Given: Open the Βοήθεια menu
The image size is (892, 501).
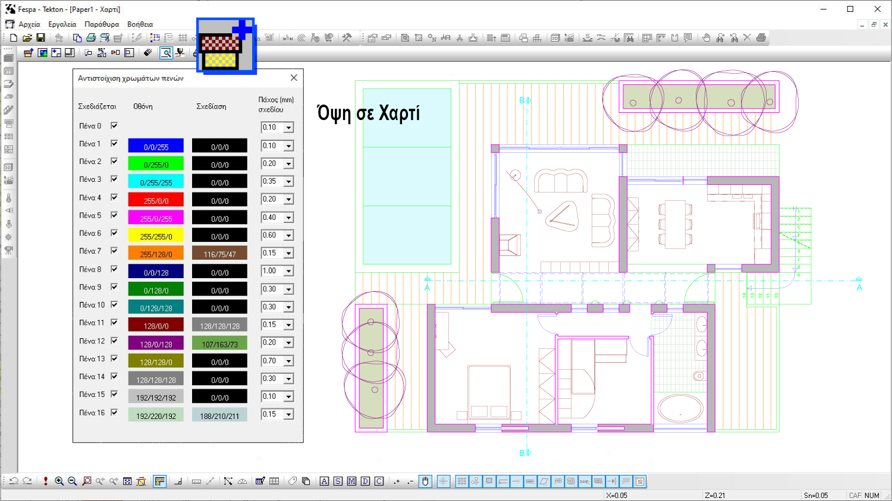Looking at the screenshot, I should (140, 24).
